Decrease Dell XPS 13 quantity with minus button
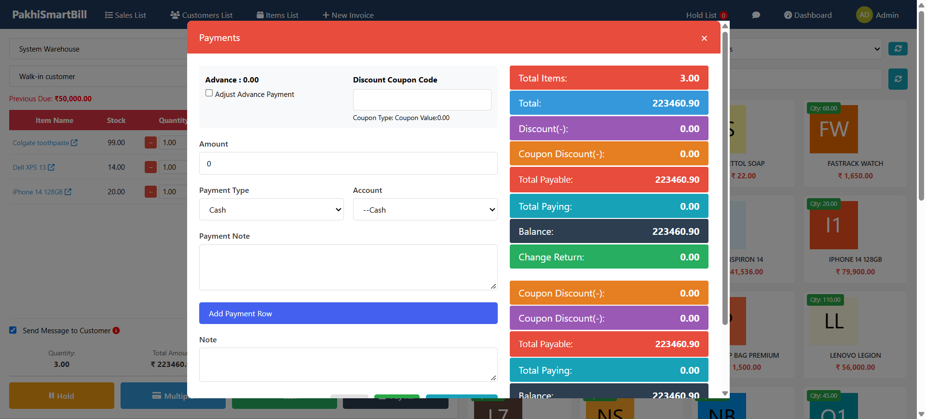Screen dimensions: 926x419 tap(150, 167)
